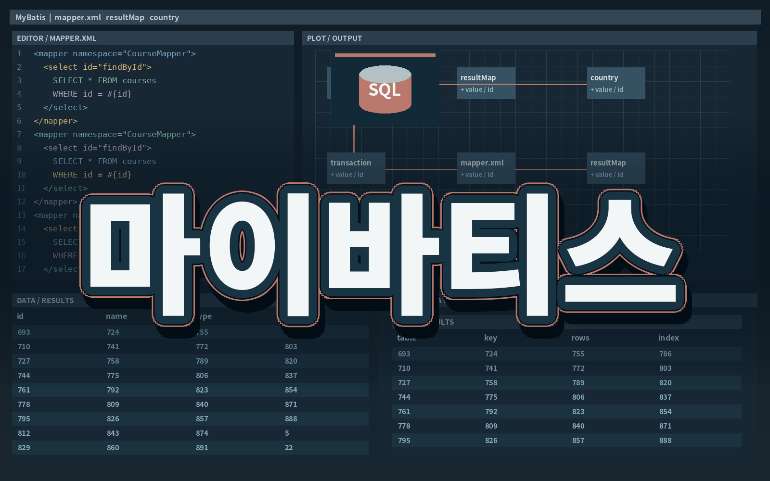Click line 6 closing mapper tag

click(55, 121)
